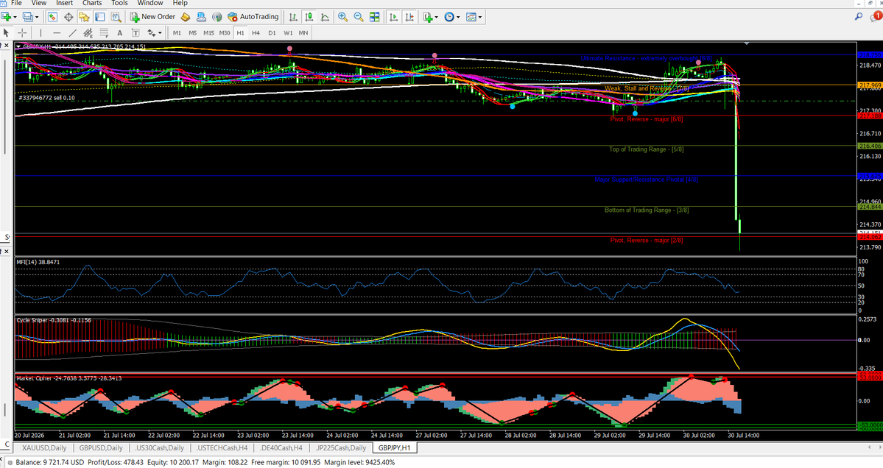Select the trendline tool

[x=72, y=32]
